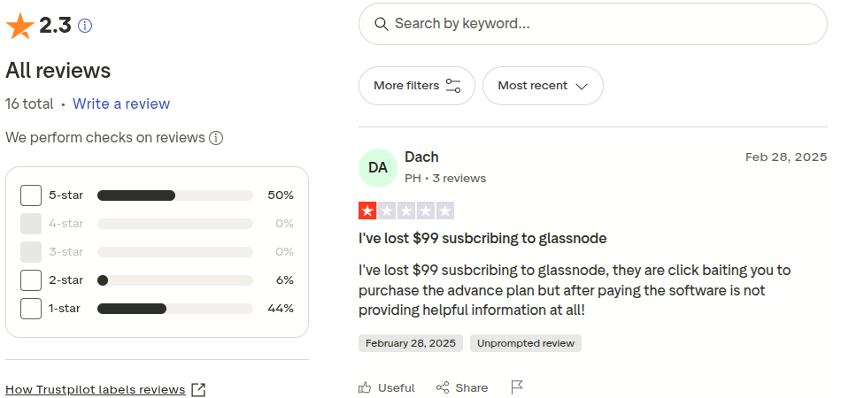
Task: Click the DA reviewer avatar
Action: tap(378, 167)
